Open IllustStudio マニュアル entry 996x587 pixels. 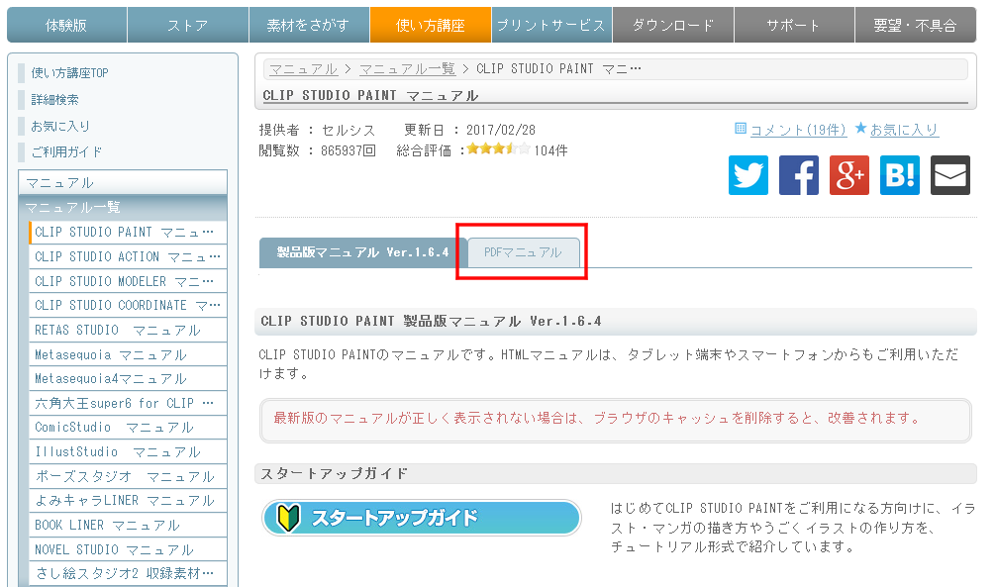point(128,451)
